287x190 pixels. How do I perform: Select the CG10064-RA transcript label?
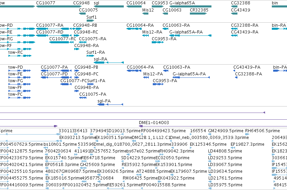tap(140, 25)
